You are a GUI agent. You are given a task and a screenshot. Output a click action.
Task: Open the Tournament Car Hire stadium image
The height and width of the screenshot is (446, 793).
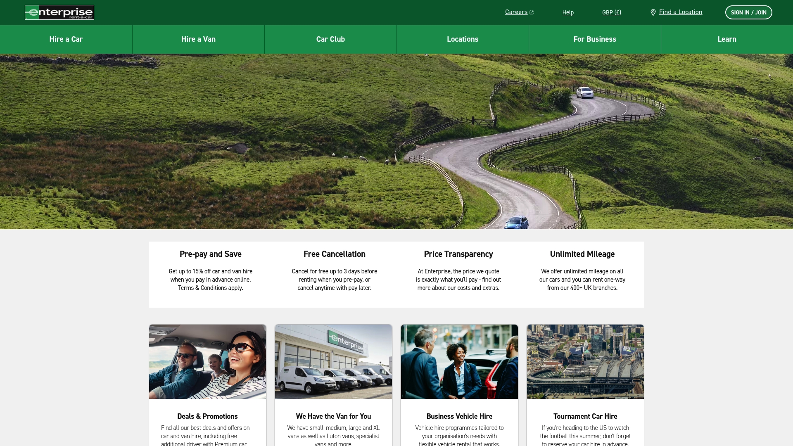(585, 361)
